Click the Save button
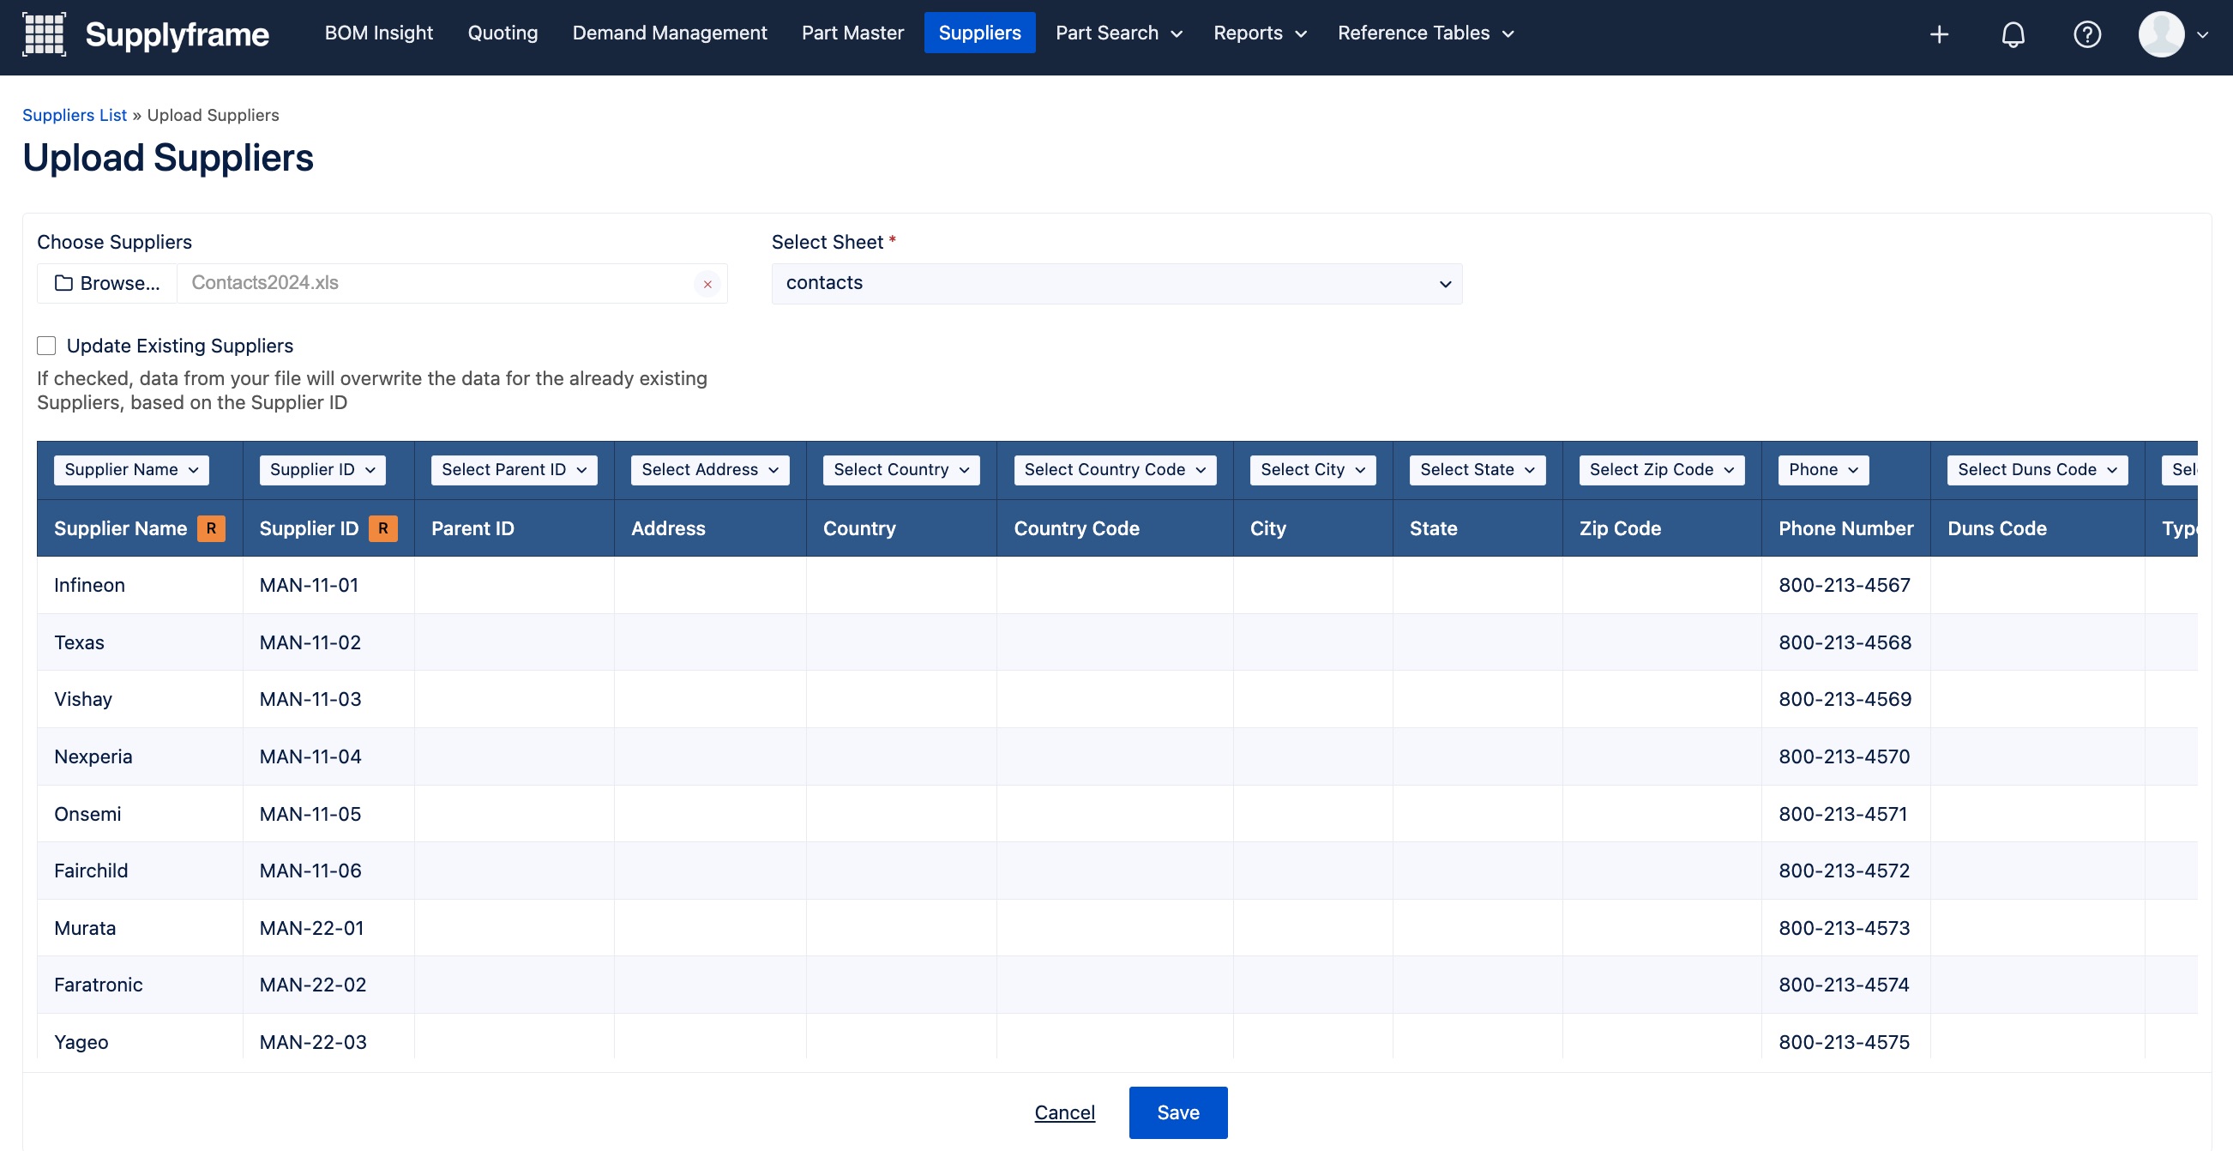 (1178, 1112)
